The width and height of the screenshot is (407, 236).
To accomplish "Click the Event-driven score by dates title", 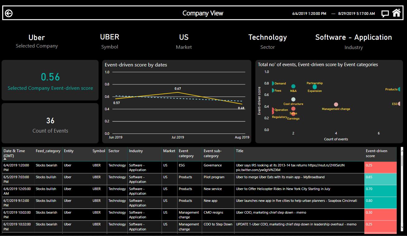I will pos(136,65).
